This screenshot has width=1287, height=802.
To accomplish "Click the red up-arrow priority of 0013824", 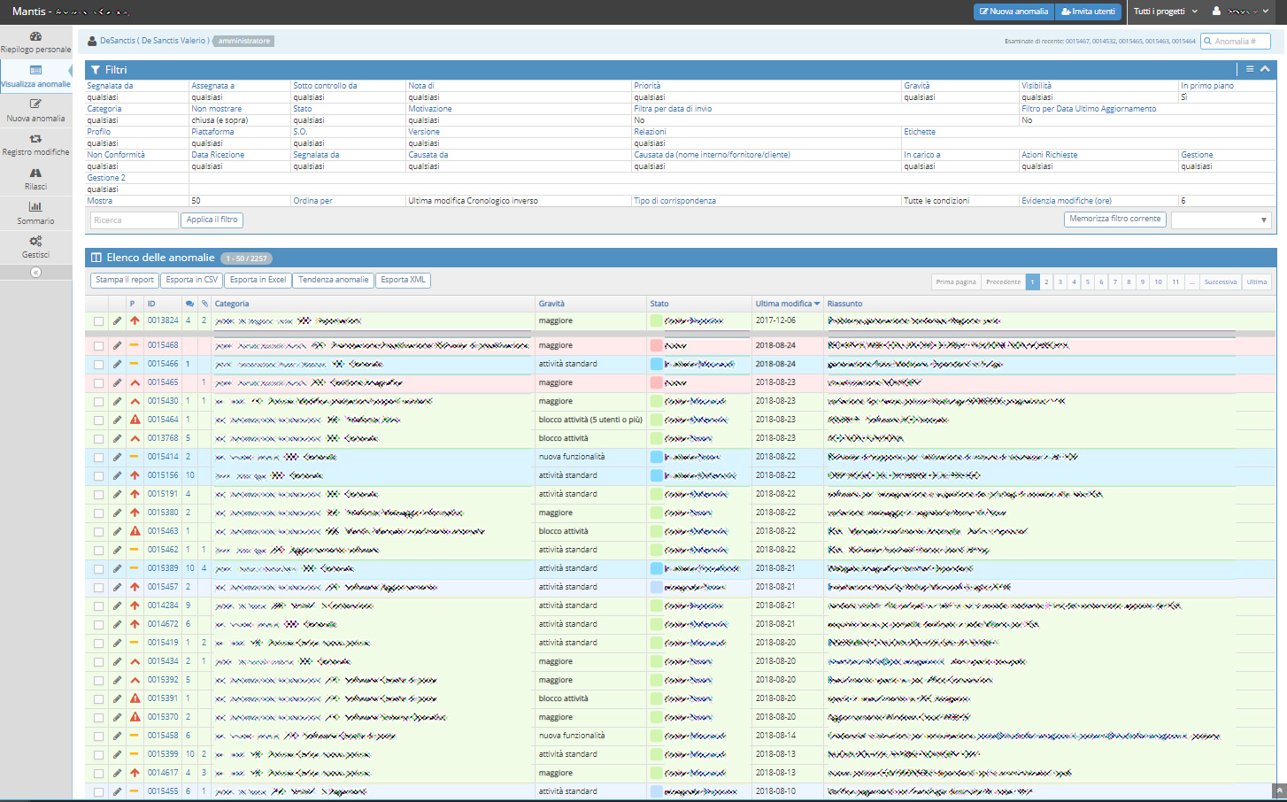I will [135, 320].
